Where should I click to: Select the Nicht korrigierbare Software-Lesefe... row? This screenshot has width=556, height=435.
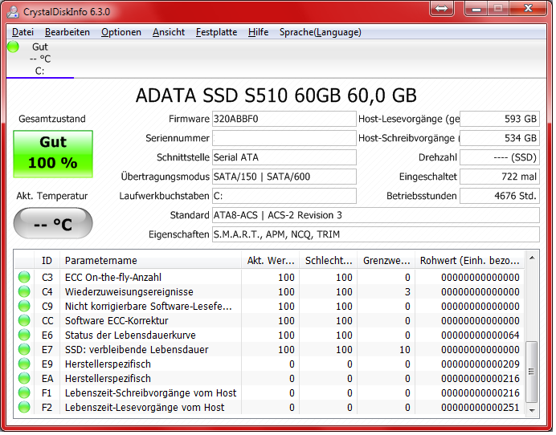[x=269, y=307]
